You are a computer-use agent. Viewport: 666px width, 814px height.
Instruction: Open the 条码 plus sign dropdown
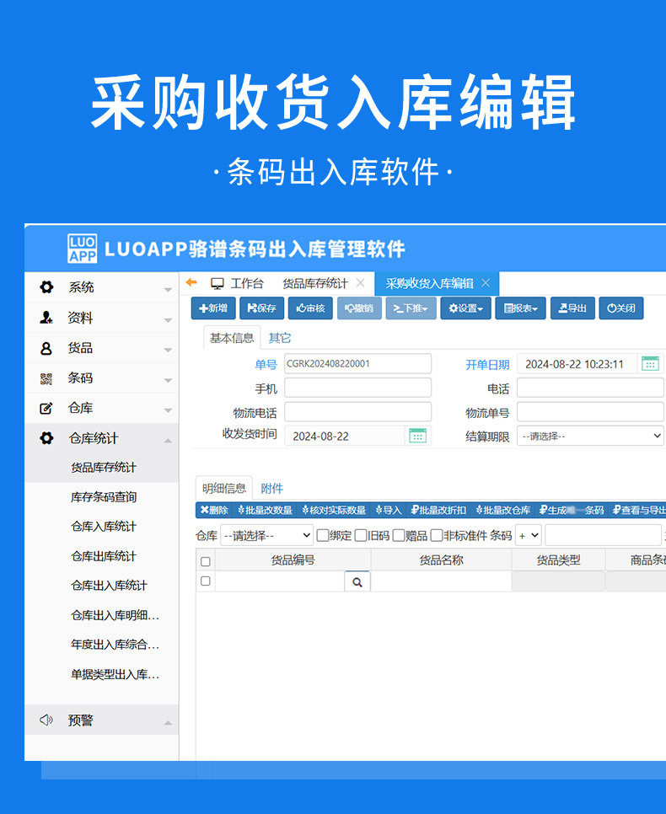[x=529, y=535]
